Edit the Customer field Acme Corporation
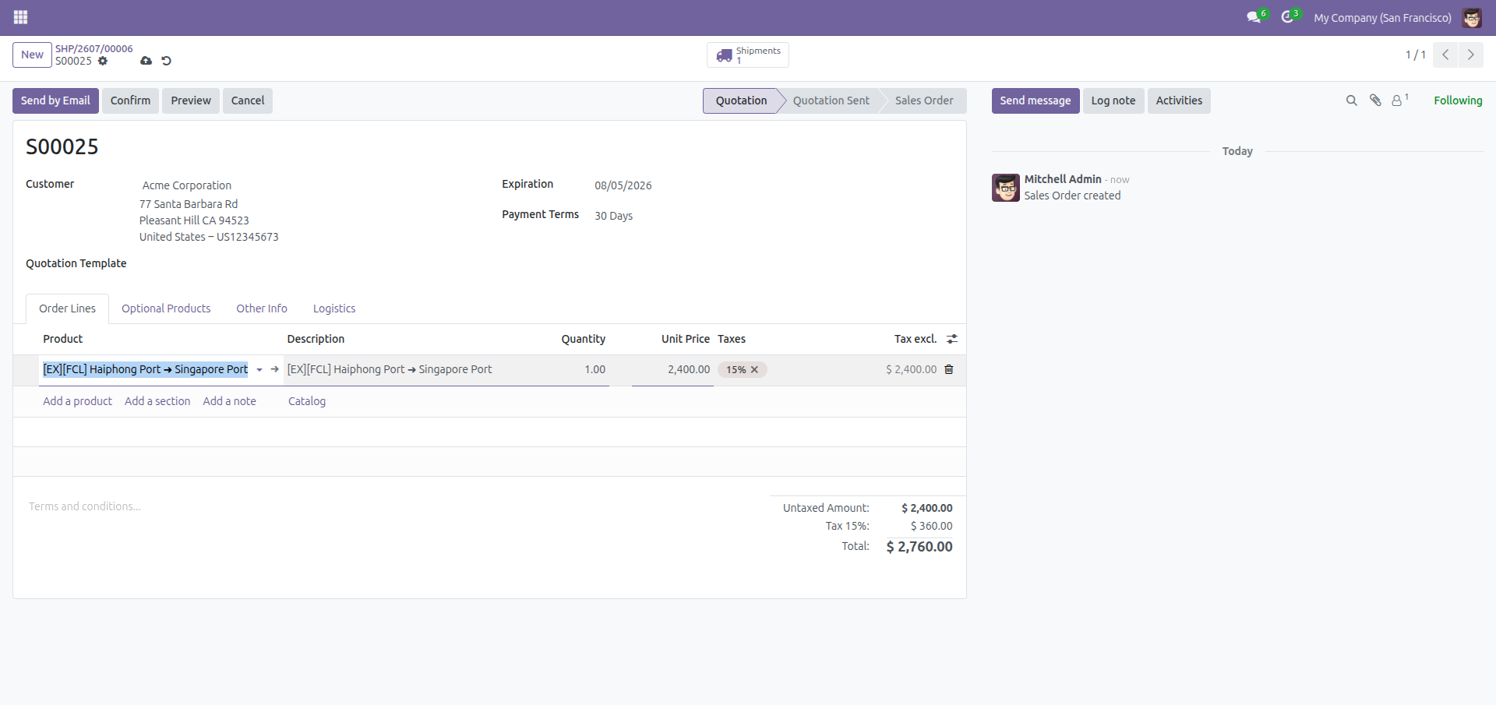The height and width of the screenshot is (705, 1496). pos(186,185)
